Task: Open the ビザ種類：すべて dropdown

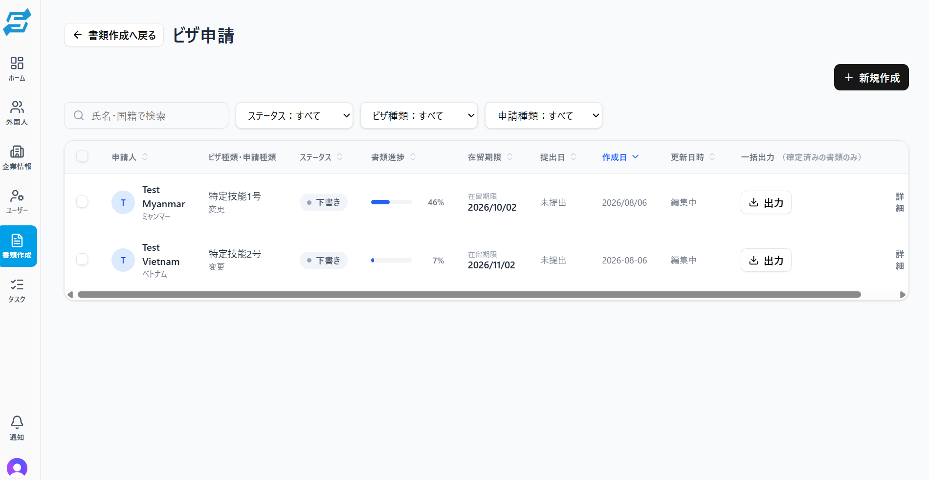Action: pyautogui.click(x=419, y=115)
